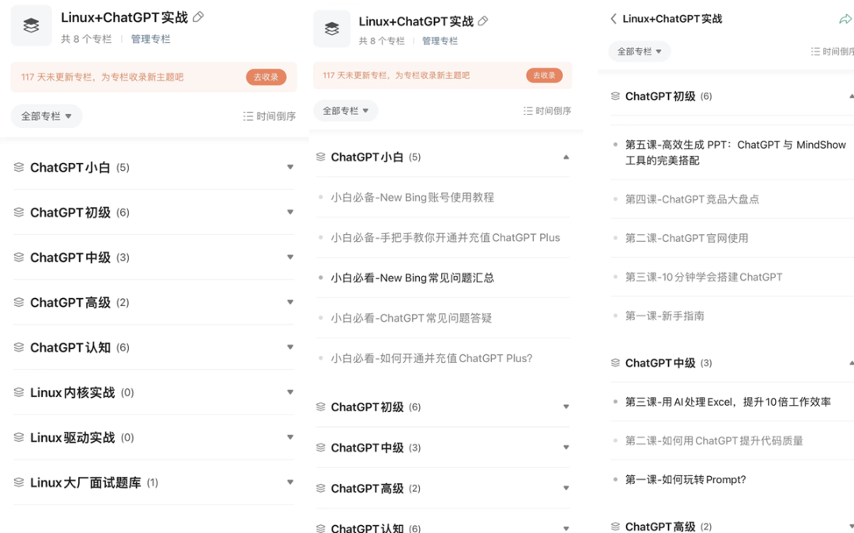Viewport: 854px width, 533px height.
Task: Click the sort list icon in middle panel
Action: click(527, 111)
